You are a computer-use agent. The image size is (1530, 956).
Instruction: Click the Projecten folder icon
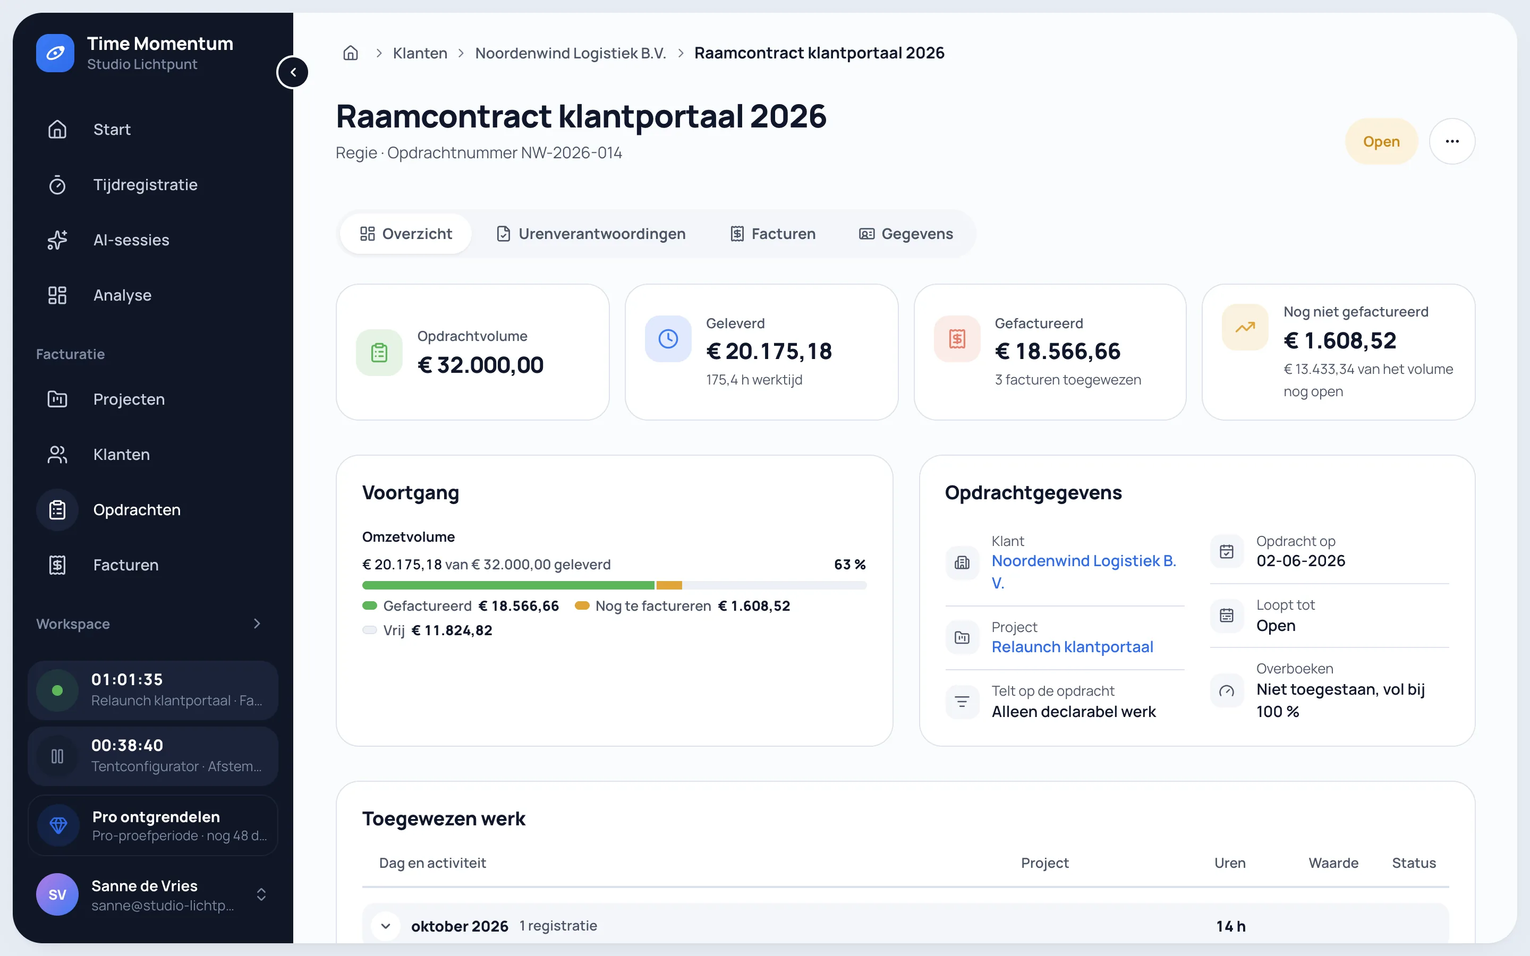tap(57, 399)
